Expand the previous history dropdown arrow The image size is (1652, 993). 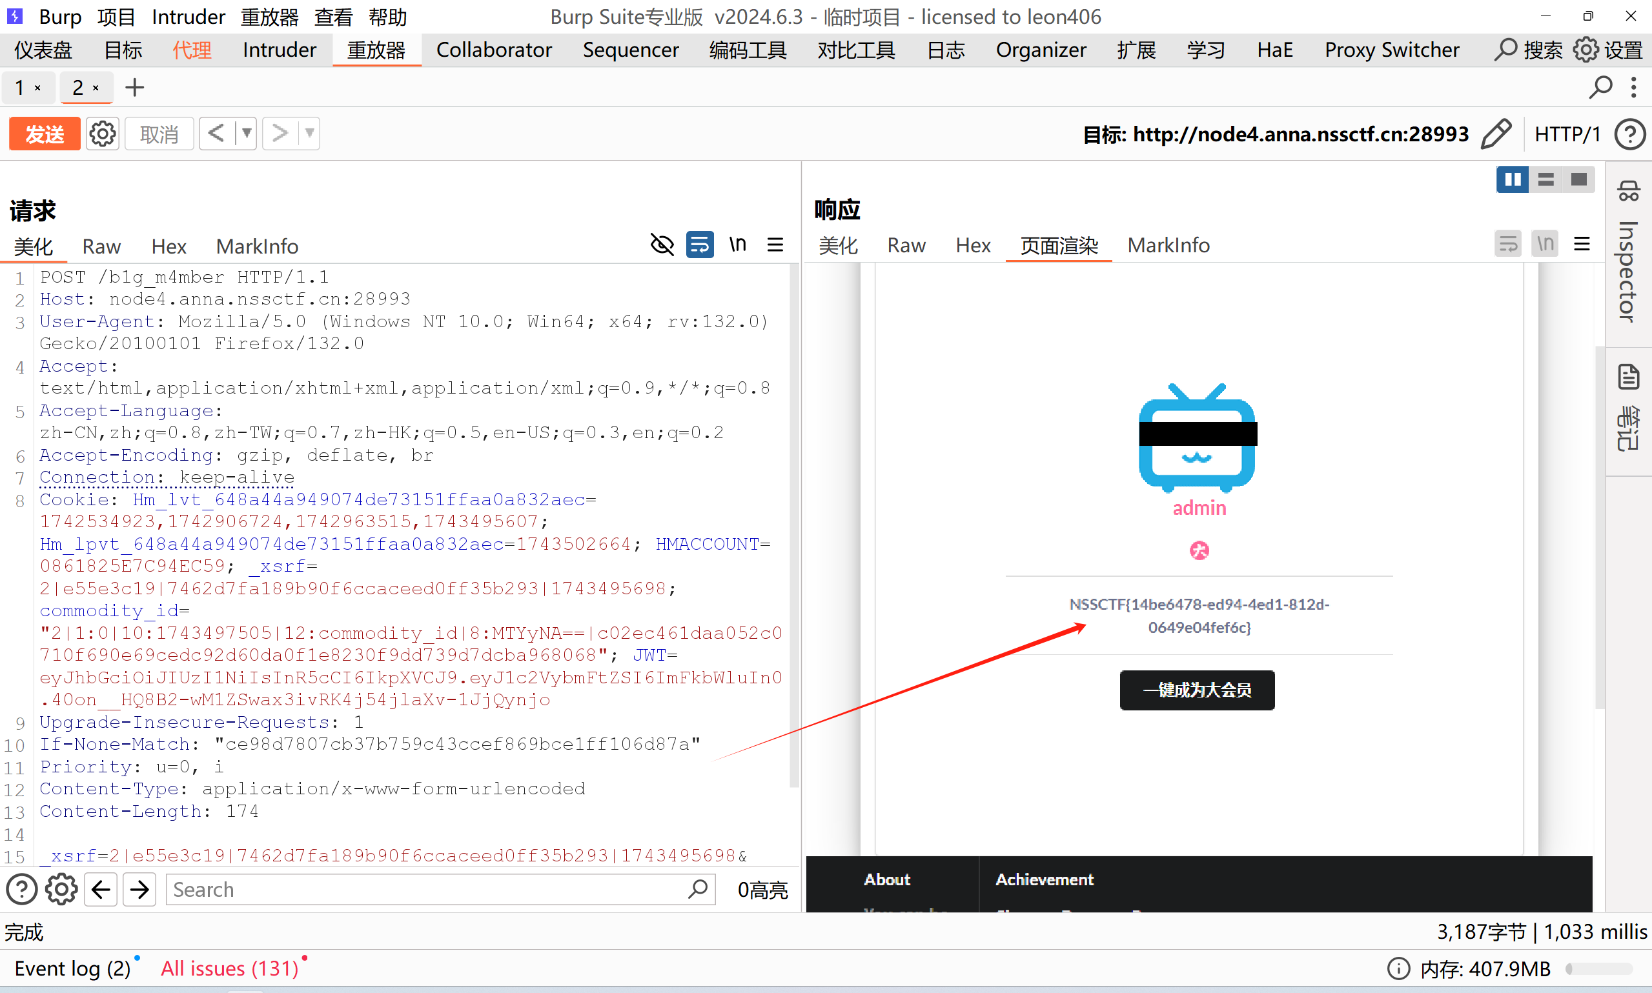tap(247, 133)
